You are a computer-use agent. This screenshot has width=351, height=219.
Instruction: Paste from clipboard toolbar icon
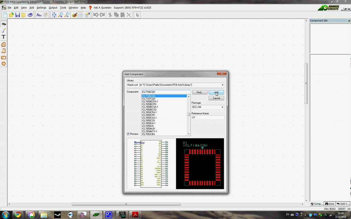point(123,15)
